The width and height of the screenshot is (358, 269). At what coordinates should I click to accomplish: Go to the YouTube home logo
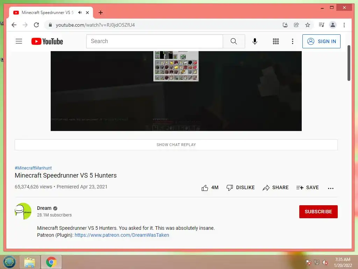tap(47, 41)
